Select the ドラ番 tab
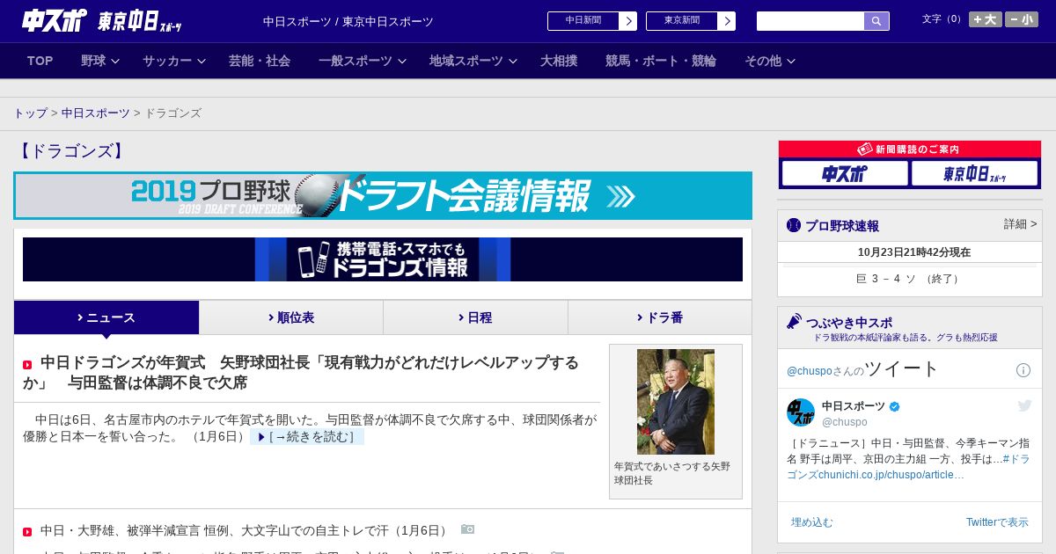1056x554 pixels. click(x=660, y=317)
